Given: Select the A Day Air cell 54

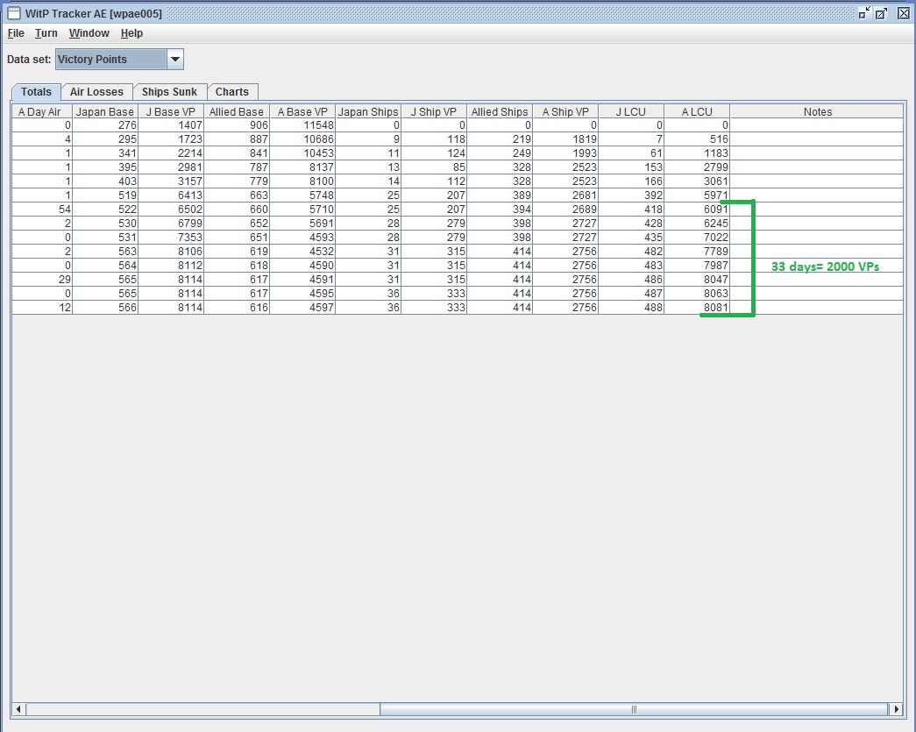Looking at the screenshot, I should point(41,210).
